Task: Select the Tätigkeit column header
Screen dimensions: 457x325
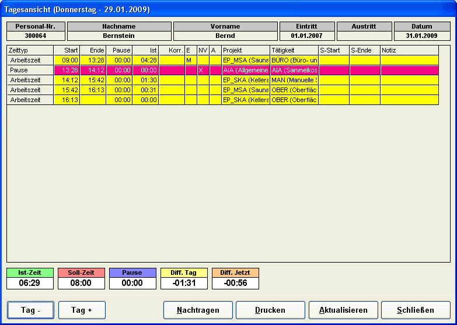Action: (x=294, y=51)
